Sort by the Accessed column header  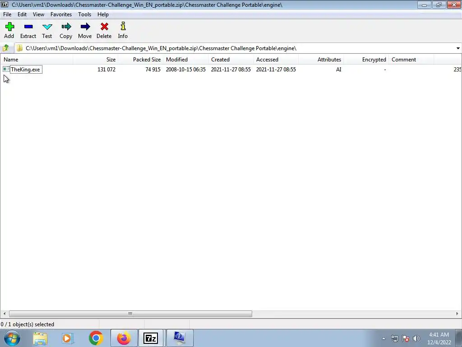[276, 59]
